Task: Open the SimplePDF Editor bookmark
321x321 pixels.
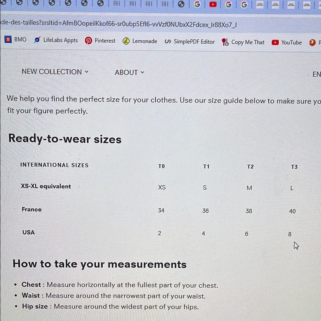Action: click(x=190, y=42)
